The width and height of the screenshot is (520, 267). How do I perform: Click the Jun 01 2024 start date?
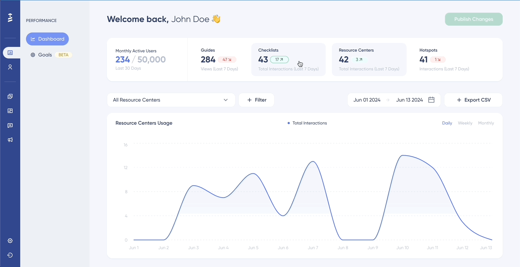[367, 100]
